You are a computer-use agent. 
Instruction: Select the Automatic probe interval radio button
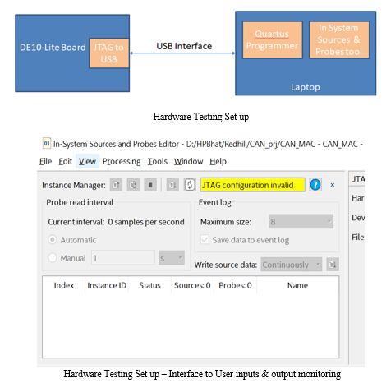(x=53, y=240)
